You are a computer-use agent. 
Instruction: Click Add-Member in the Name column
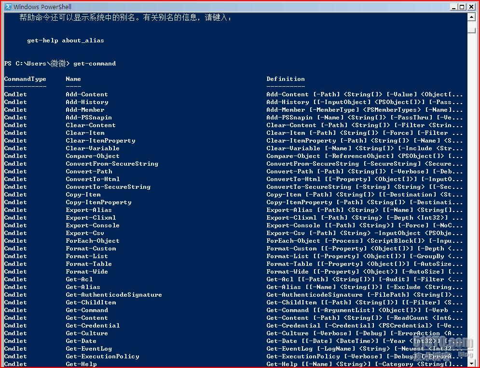85,109
